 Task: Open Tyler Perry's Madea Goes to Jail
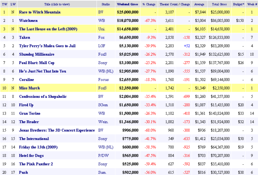[47, 46]
